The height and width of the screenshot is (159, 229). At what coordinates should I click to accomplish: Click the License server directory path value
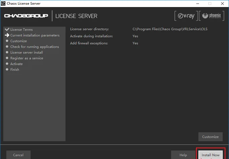point(170,29)
